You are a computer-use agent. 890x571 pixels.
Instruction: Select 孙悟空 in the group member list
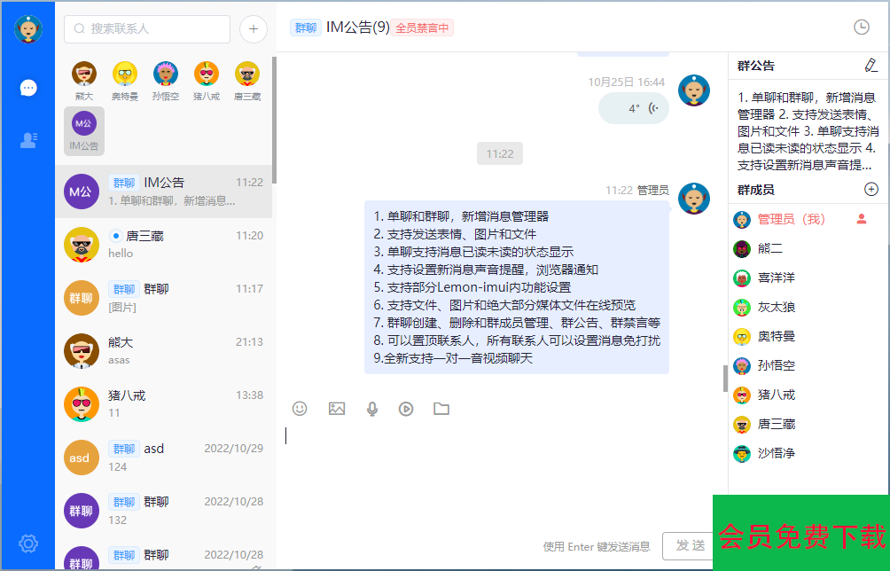click(x=776, y=365)
